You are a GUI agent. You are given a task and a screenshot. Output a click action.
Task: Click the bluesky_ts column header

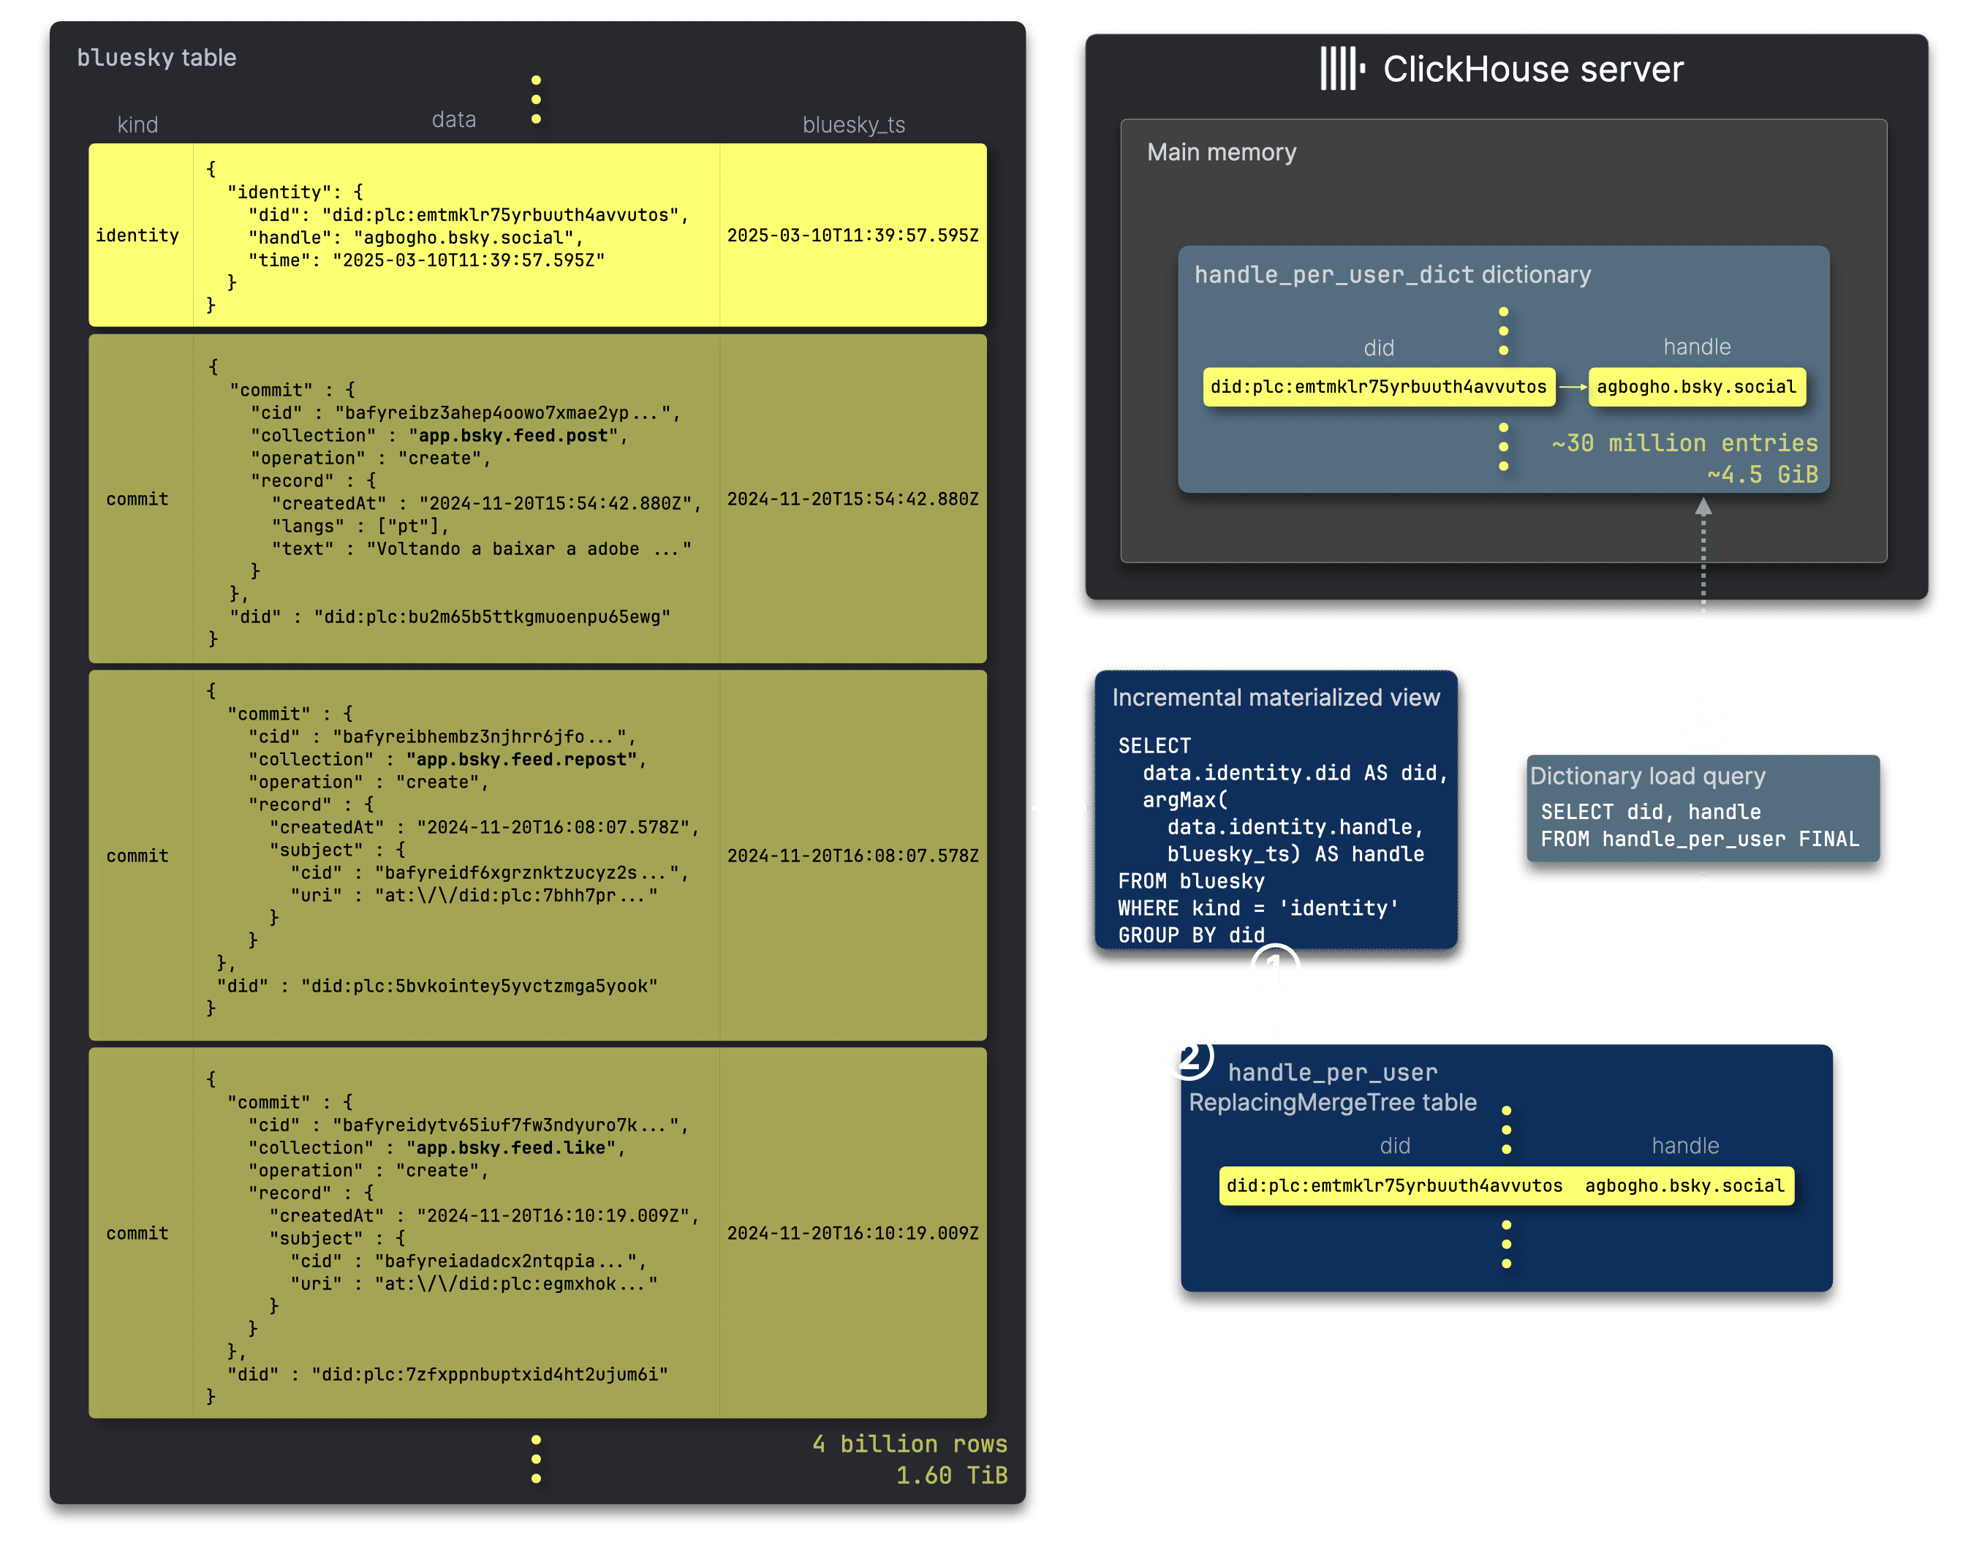point(853,124)
